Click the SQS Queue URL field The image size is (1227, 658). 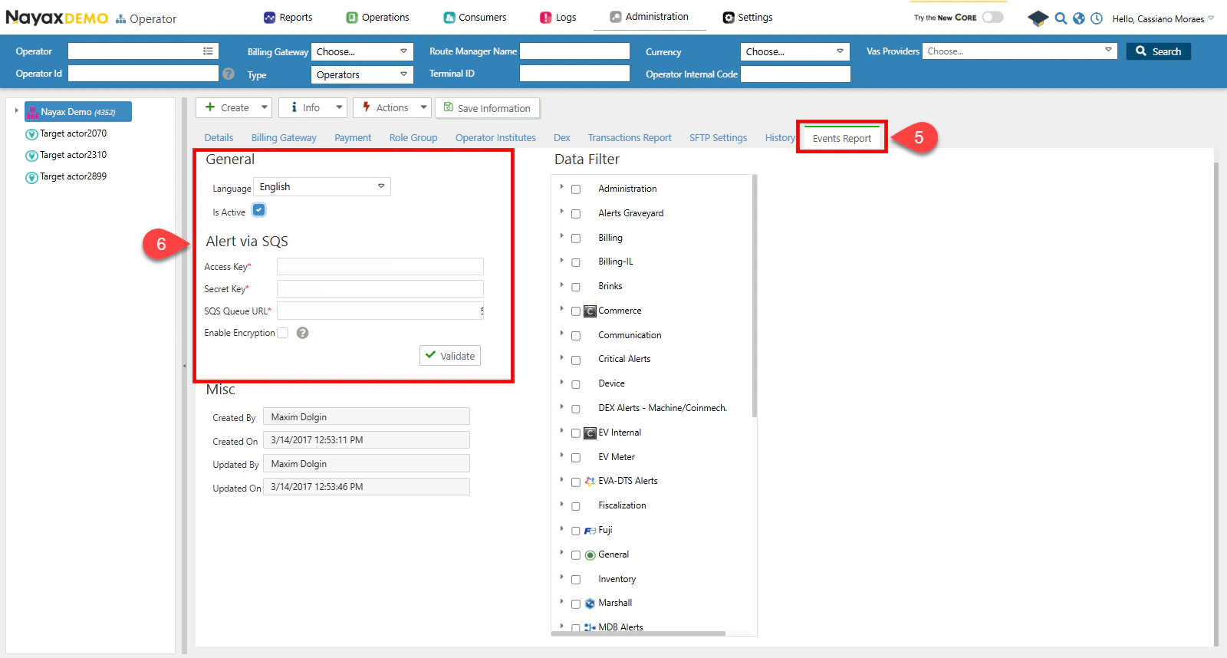click(380, 311)
